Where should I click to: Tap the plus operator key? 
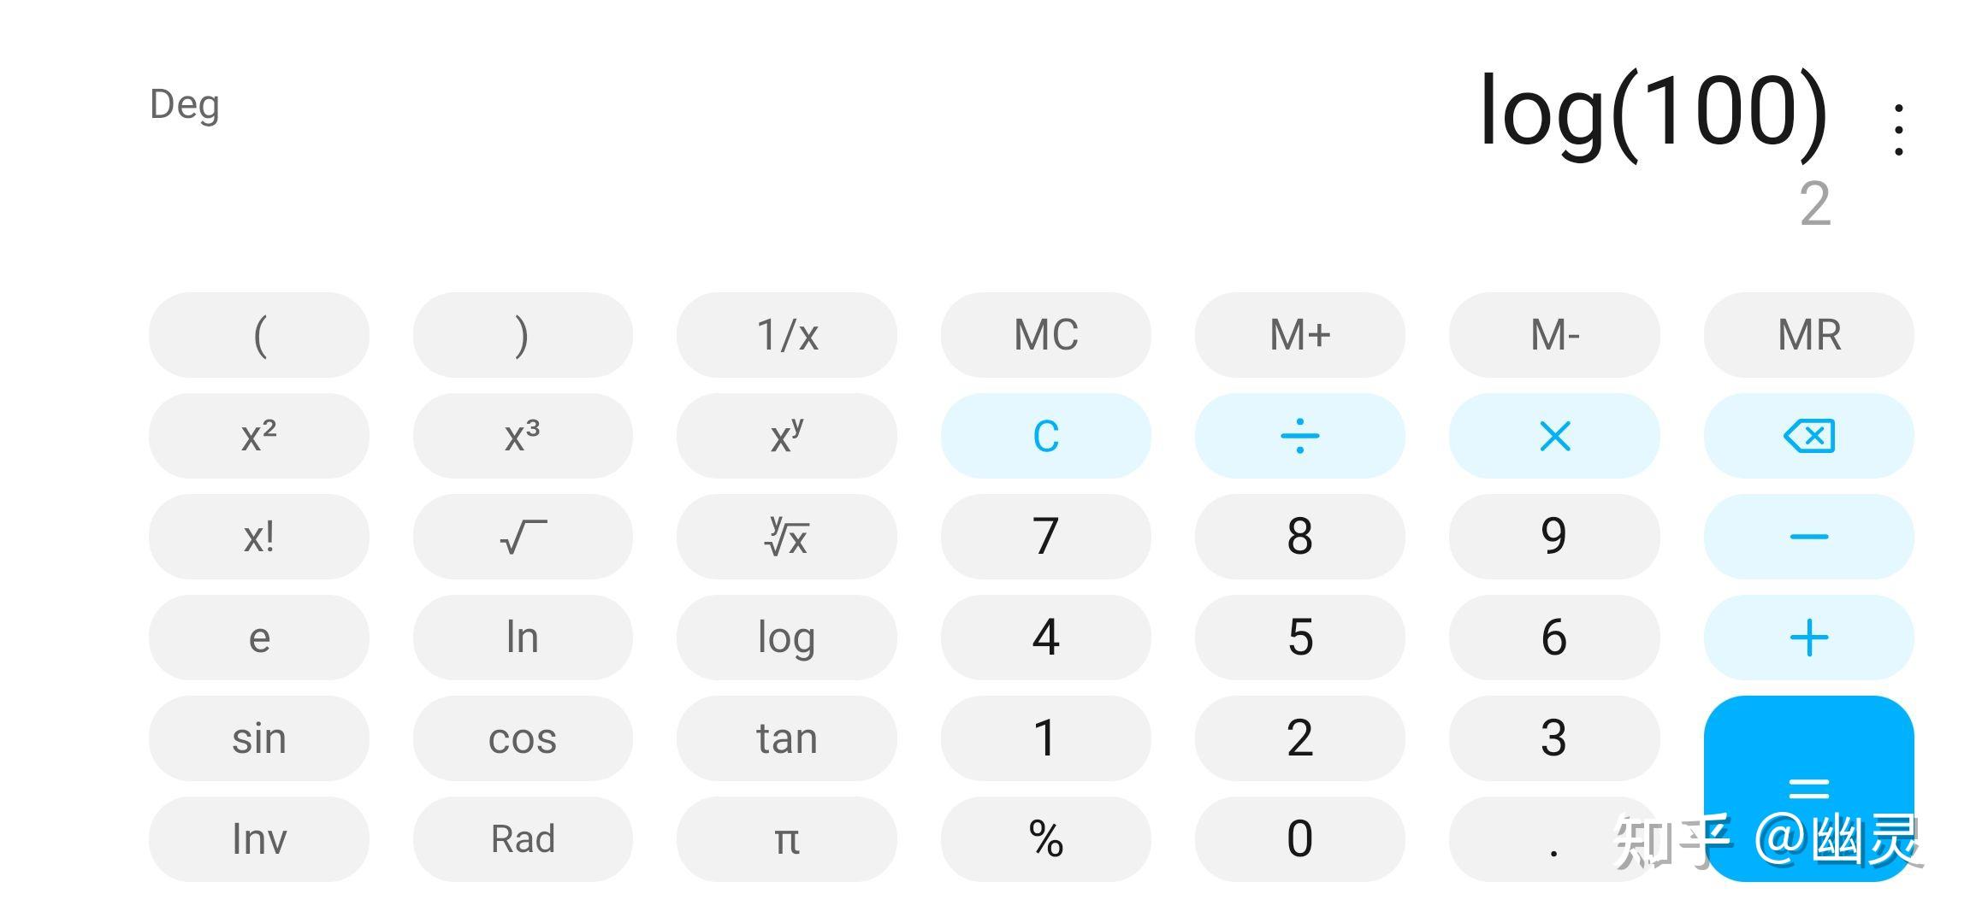click(1808, 638)
